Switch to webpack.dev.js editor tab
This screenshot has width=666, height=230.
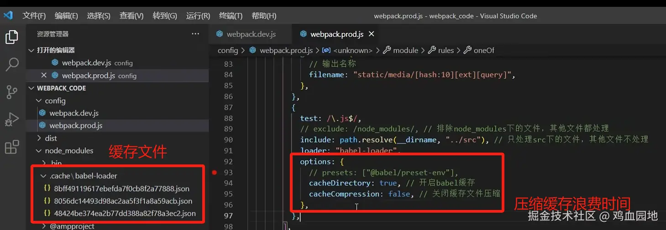coord(251,34)
